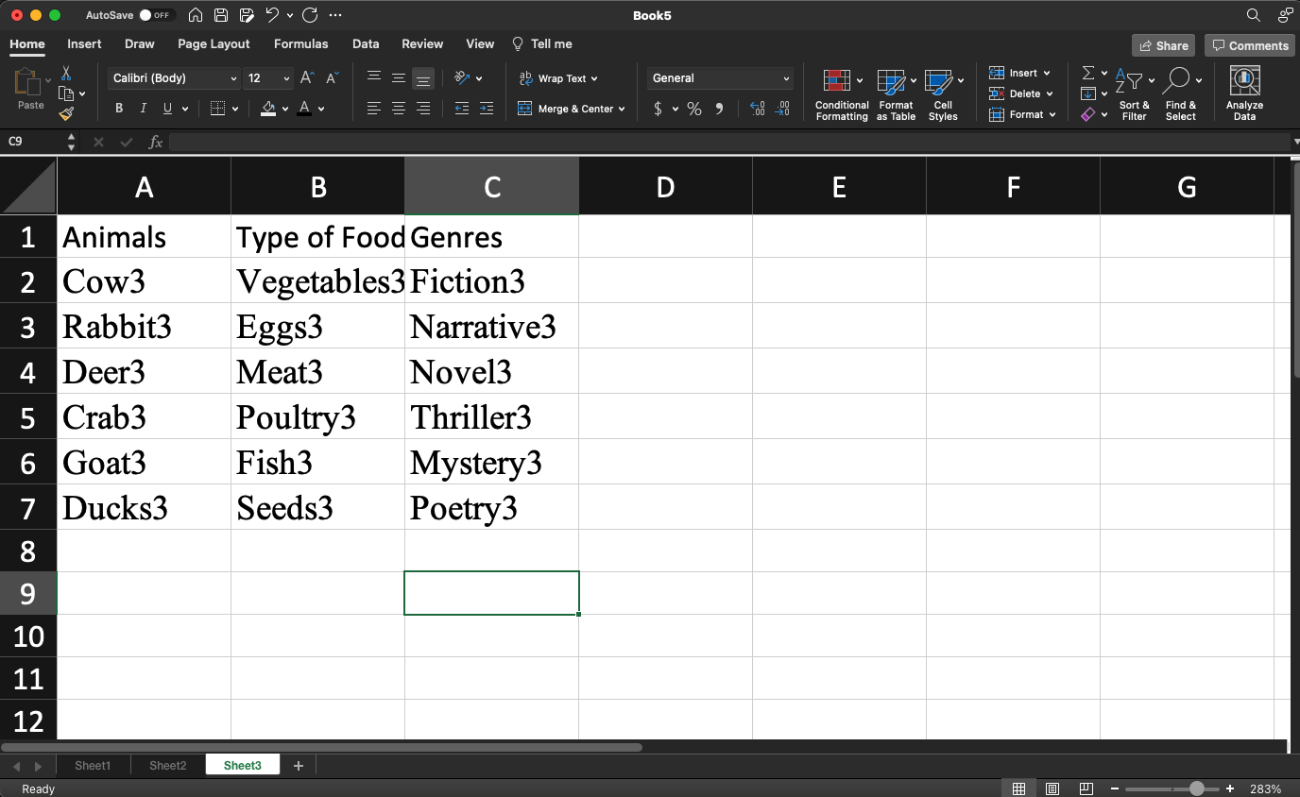
Task: Switch to Sheet2 tab
Action: click(x=168, y=765)
